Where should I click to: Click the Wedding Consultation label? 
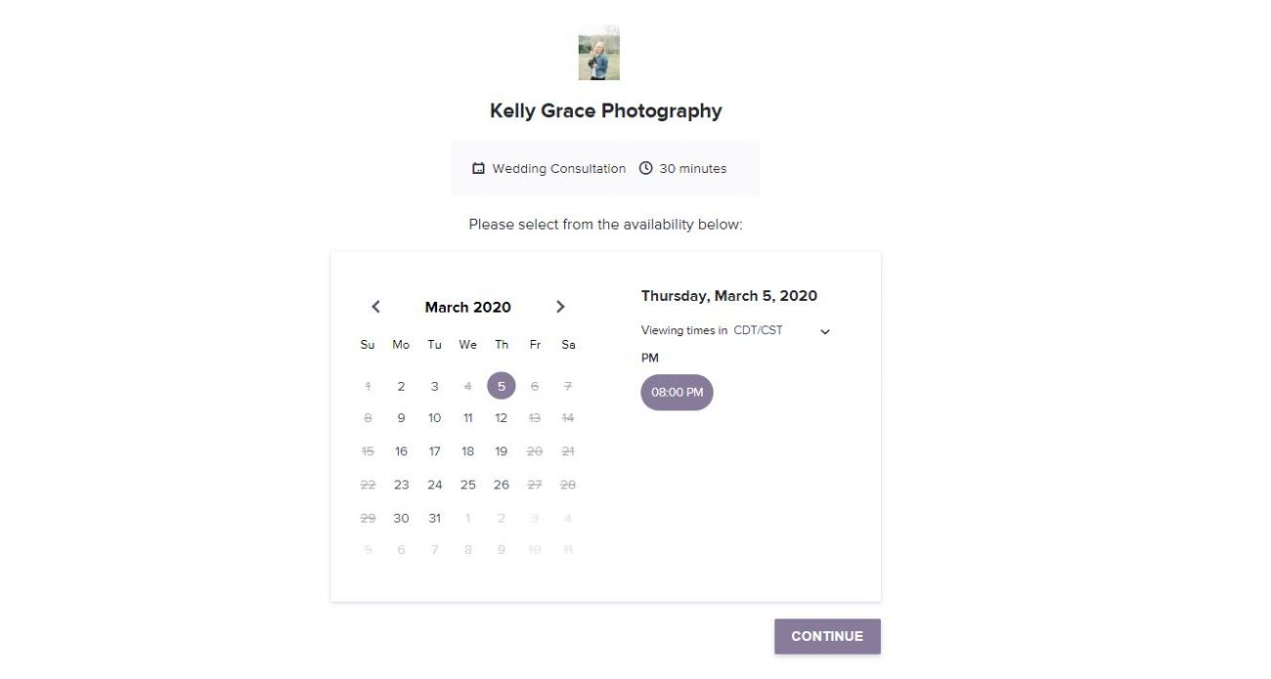[x=558, y=169]
